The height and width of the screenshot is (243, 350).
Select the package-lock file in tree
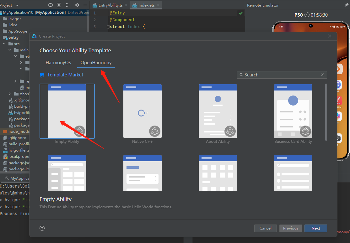[x=16, y=169]
